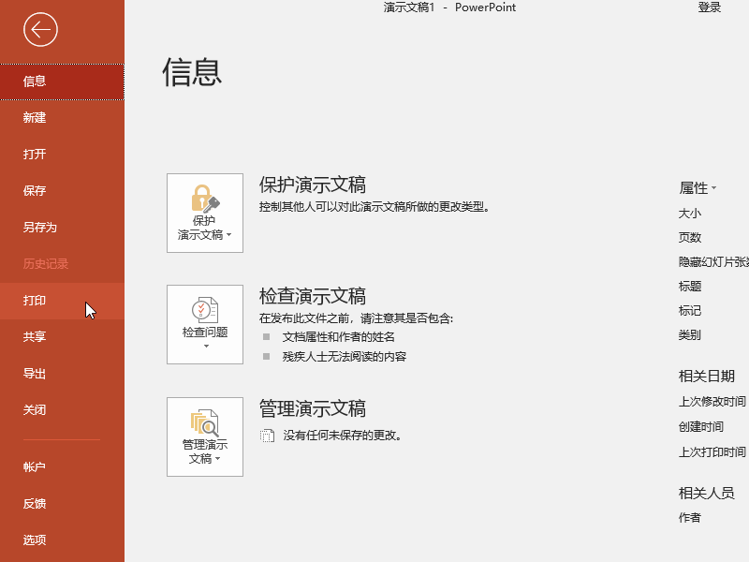Expand the 属性 dropdown arrow

(x=713, y=188)
